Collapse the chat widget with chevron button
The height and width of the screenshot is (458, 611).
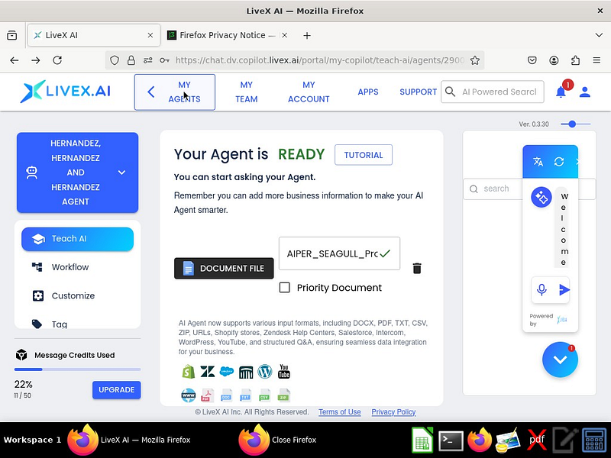click(560, 360)
